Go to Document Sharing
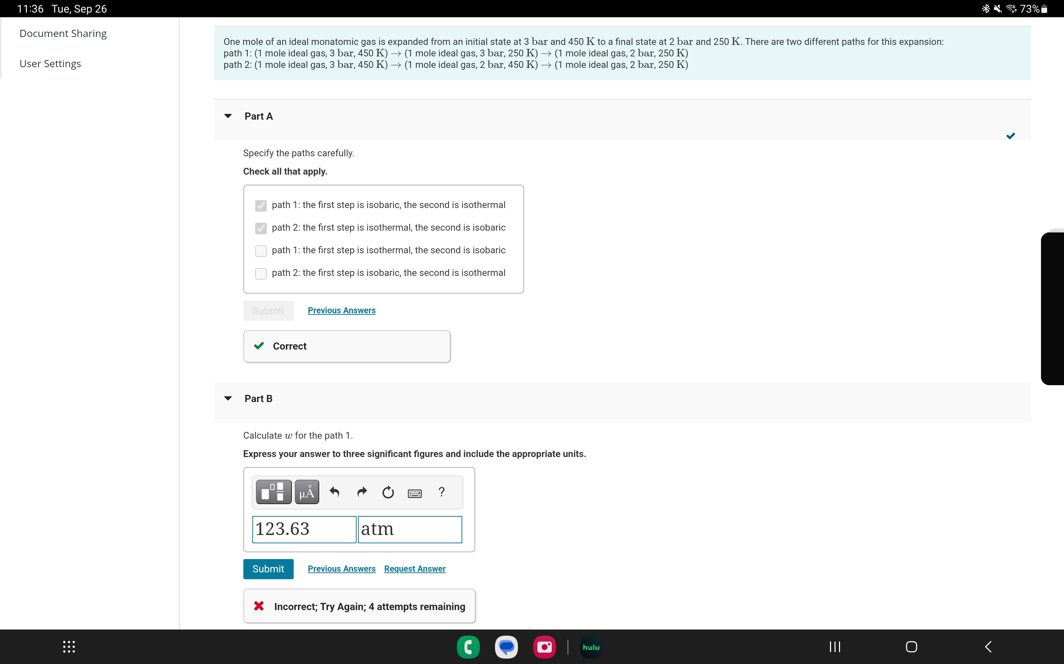The height and width of the screenshot is (664, 1064). point(63,33)
